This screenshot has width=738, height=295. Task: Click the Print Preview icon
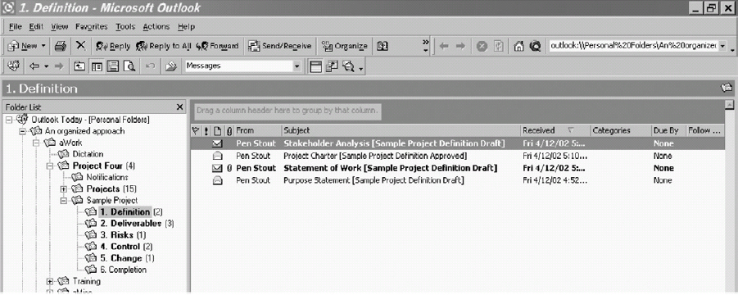point(129,66)
